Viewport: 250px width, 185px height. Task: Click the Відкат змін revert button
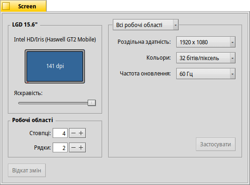click(27, 171)
